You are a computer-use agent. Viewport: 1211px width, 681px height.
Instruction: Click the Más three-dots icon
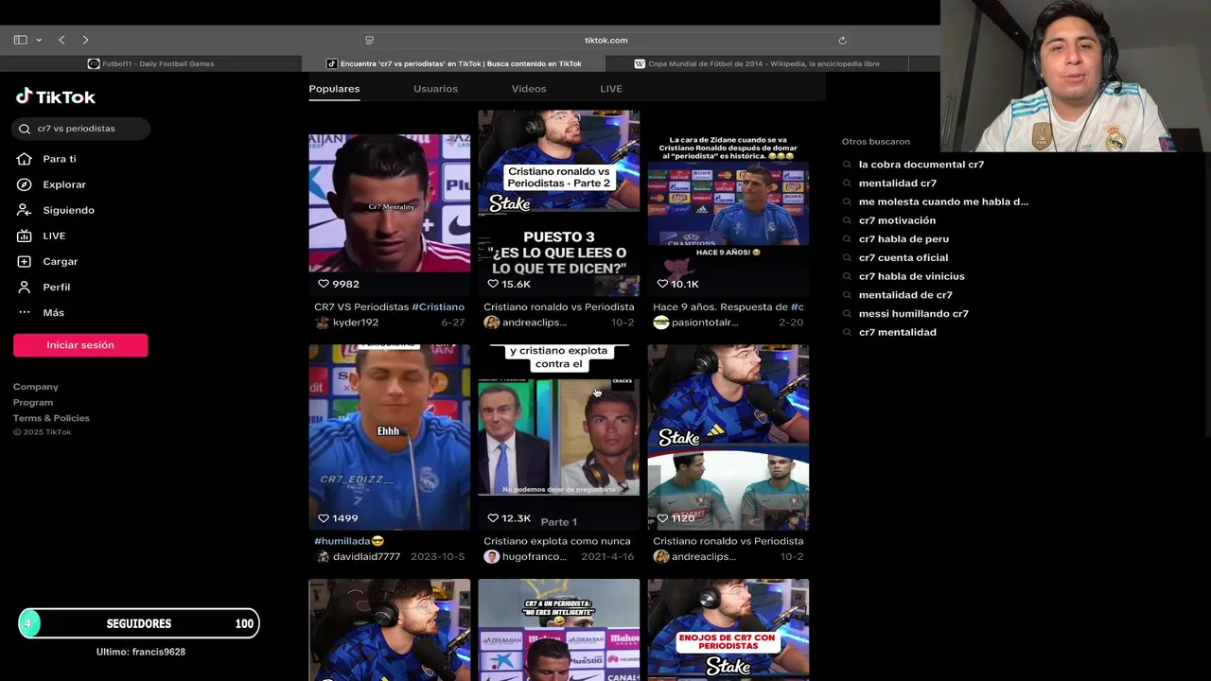click(25, 312)
